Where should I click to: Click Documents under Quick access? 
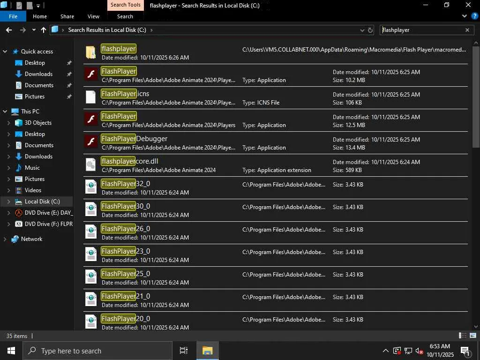(39, 85)
